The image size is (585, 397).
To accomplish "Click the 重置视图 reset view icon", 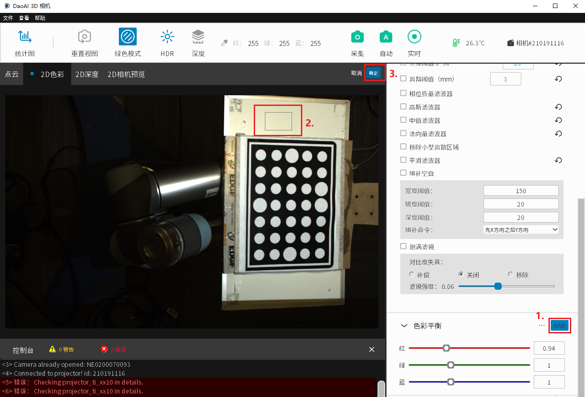I will pyautogui.click(x=85, y=37).
